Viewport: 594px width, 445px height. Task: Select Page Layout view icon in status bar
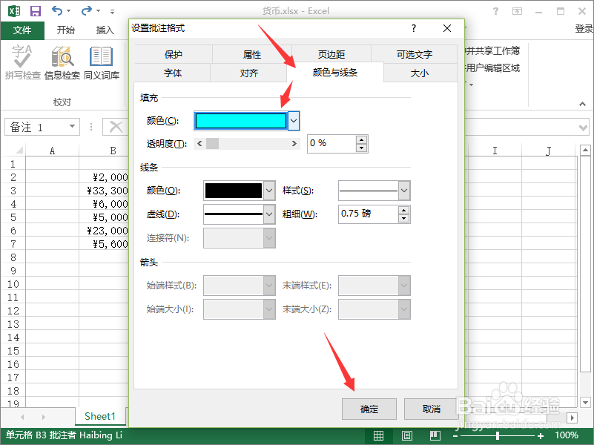[x=407, y=436]
